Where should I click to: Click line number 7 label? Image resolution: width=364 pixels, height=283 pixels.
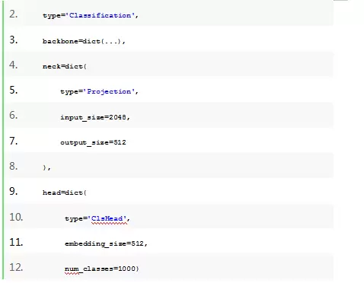click(x=14, y=141)
